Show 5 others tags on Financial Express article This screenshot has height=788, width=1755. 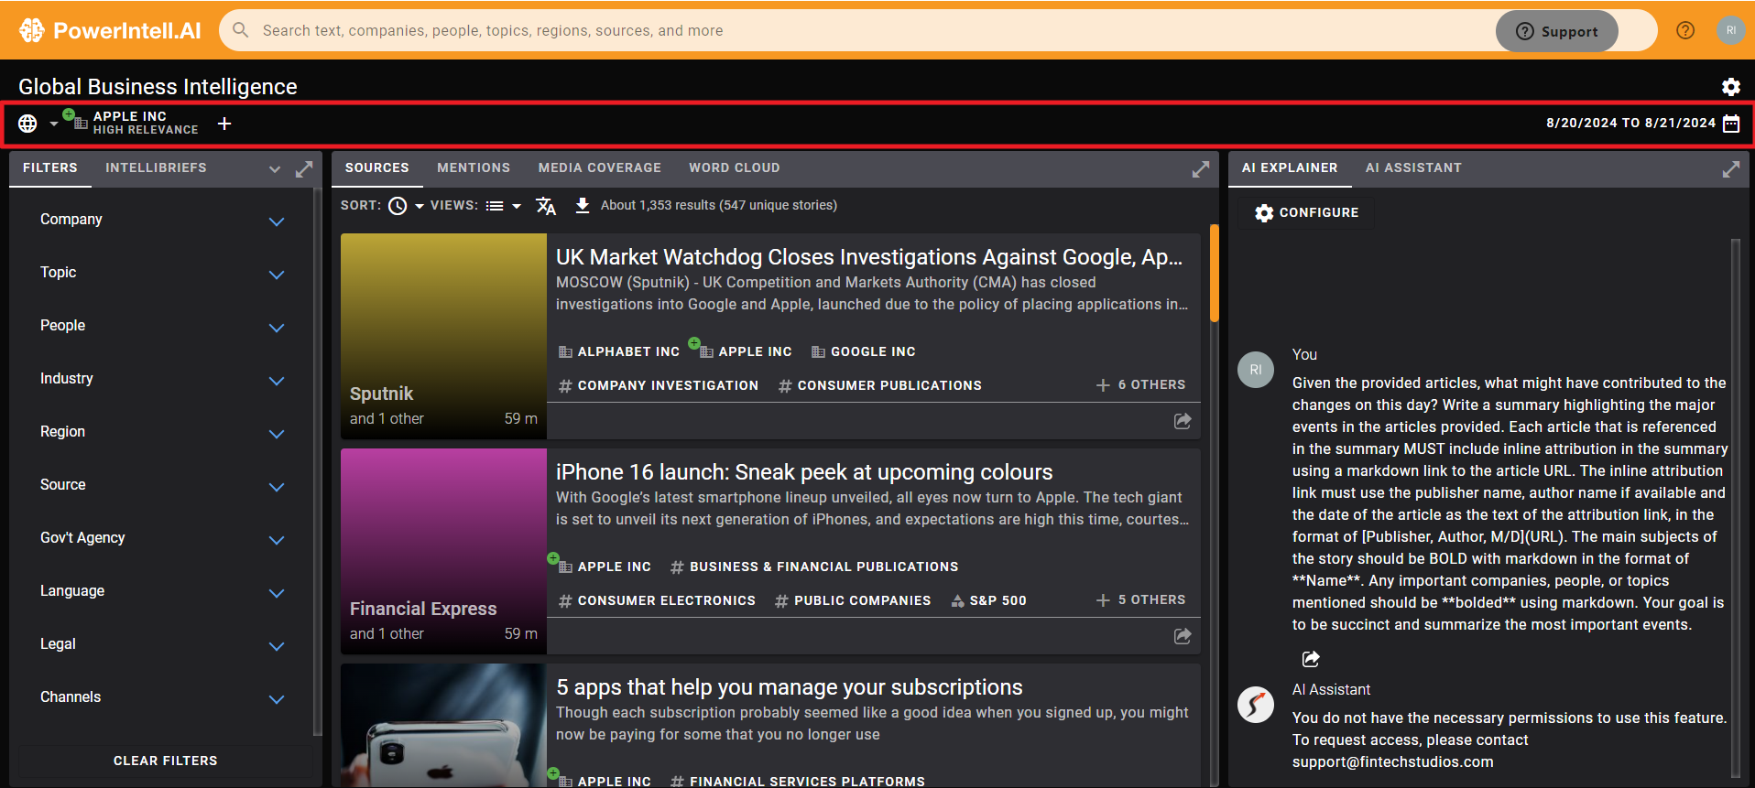(x=1140, y=600)
